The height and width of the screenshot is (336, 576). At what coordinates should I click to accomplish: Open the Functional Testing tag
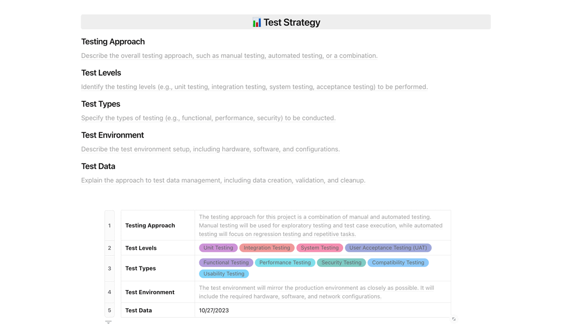point(226,263)
